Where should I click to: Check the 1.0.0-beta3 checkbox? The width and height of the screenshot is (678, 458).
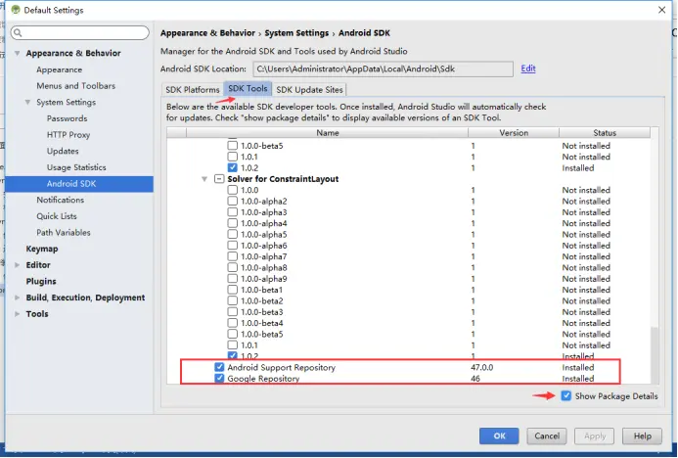[233, 312]
